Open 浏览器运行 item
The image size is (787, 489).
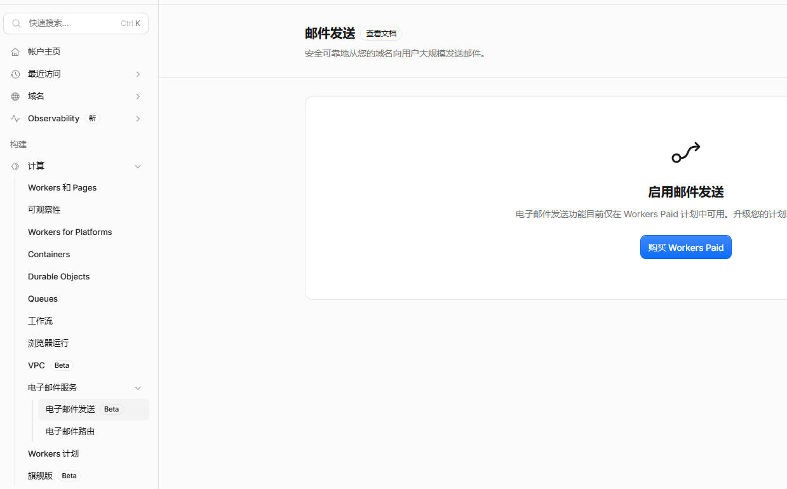click(x=48, y=344)
